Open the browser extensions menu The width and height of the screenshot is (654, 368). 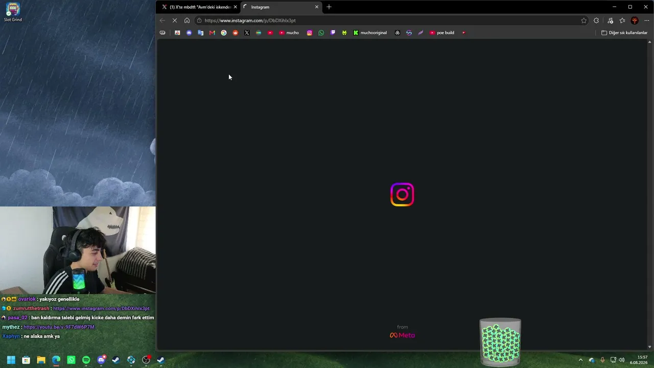coord(596,20)
